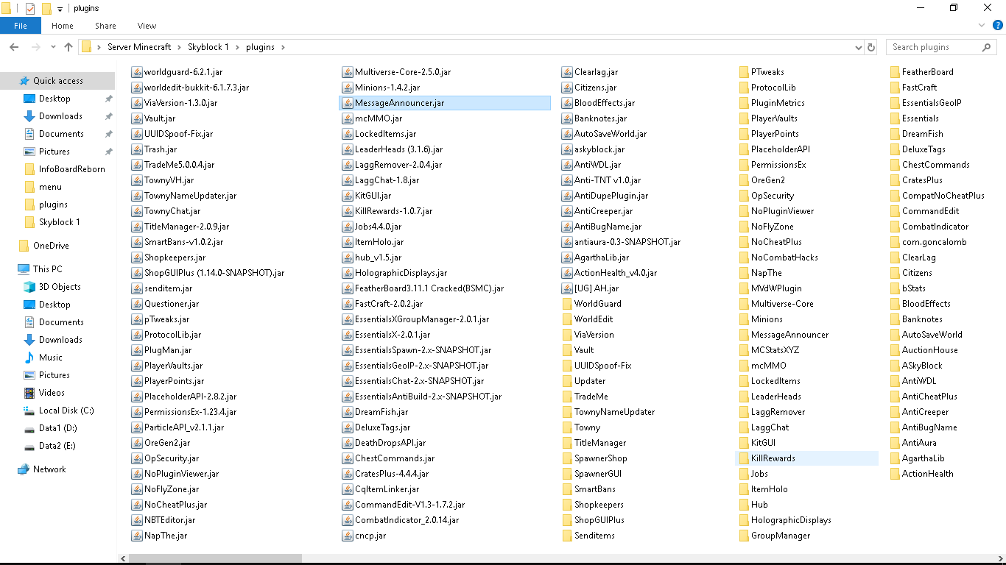Expand the chevron before Server Minecraft breadcrumb
This screenshot has height=565, width=1006.
coord(99,47)
